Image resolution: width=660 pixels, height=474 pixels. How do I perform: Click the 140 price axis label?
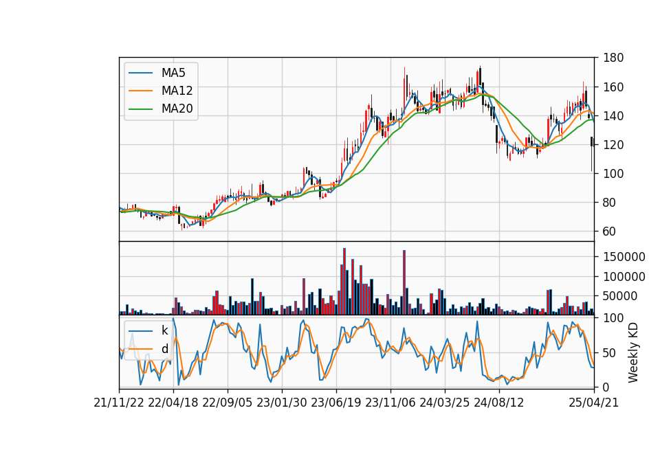[x=614, y=115]
